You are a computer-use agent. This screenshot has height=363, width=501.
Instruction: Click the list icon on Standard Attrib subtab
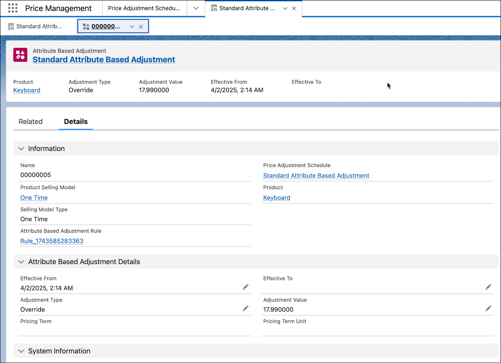tap(11, 27)
